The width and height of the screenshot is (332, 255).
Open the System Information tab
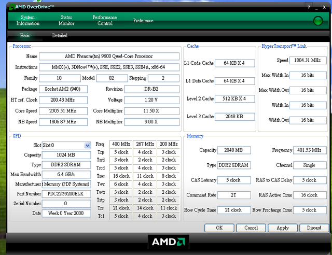coord(28,20)
